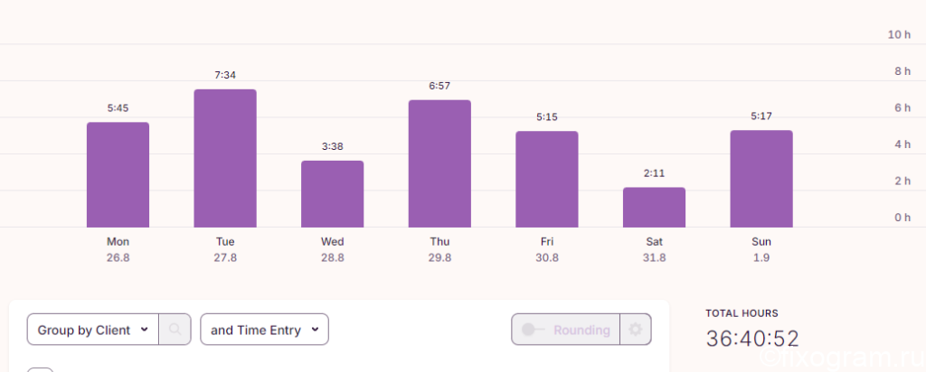Toggle the Rounding switch
This screenshot has width=926, height=372.
click(x=533, y=330)
